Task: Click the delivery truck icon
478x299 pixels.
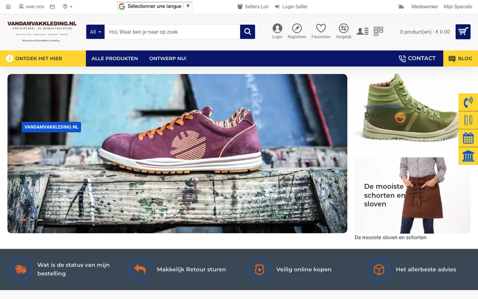Action: tap(401, 7)
